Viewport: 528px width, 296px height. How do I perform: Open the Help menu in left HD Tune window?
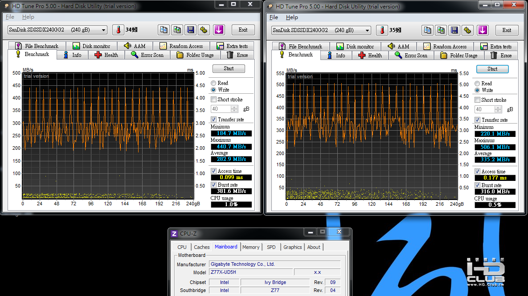28,17
